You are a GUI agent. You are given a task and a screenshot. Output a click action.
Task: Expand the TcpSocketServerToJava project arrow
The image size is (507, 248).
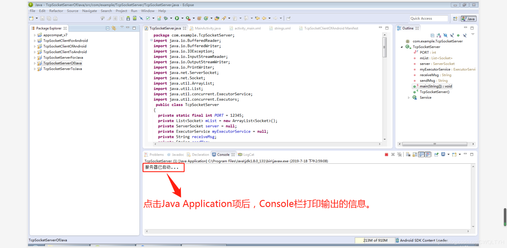pos(35,69)
